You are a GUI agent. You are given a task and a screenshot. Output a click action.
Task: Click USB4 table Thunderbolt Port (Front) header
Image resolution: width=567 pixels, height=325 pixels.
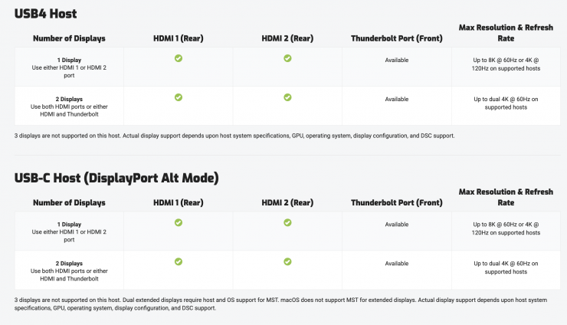tap(397, 38)
